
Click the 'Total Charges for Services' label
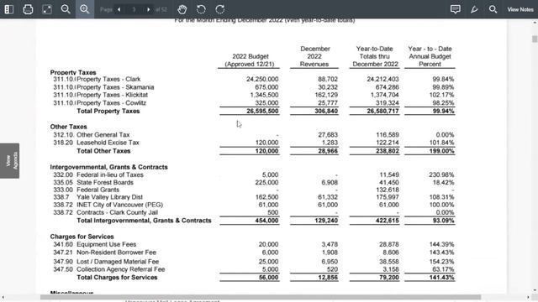(117, 278)
